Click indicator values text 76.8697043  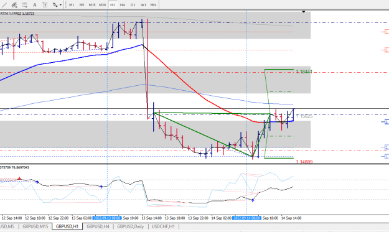pyautogui.click(x=21, y=167)
